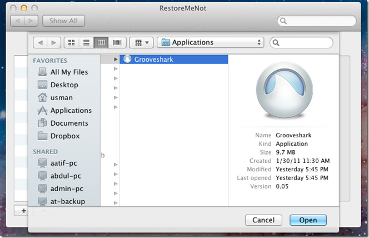Click the abdul-pc computer icon

click(42, 176)
